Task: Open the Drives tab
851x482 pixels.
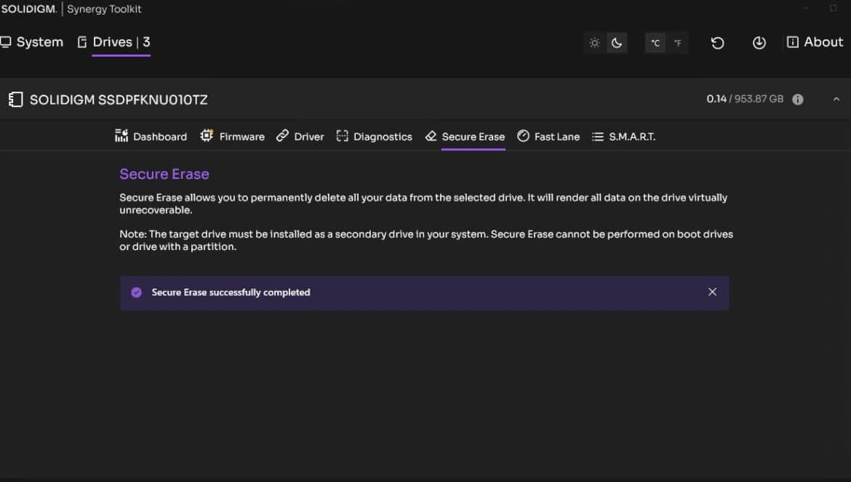Action: [x=113, y=42]
